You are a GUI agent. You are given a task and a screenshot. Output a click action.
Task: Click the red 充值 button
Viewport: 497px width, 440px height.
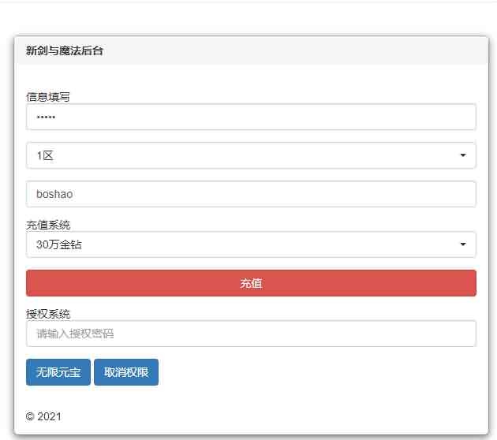(x=251, y=283)
